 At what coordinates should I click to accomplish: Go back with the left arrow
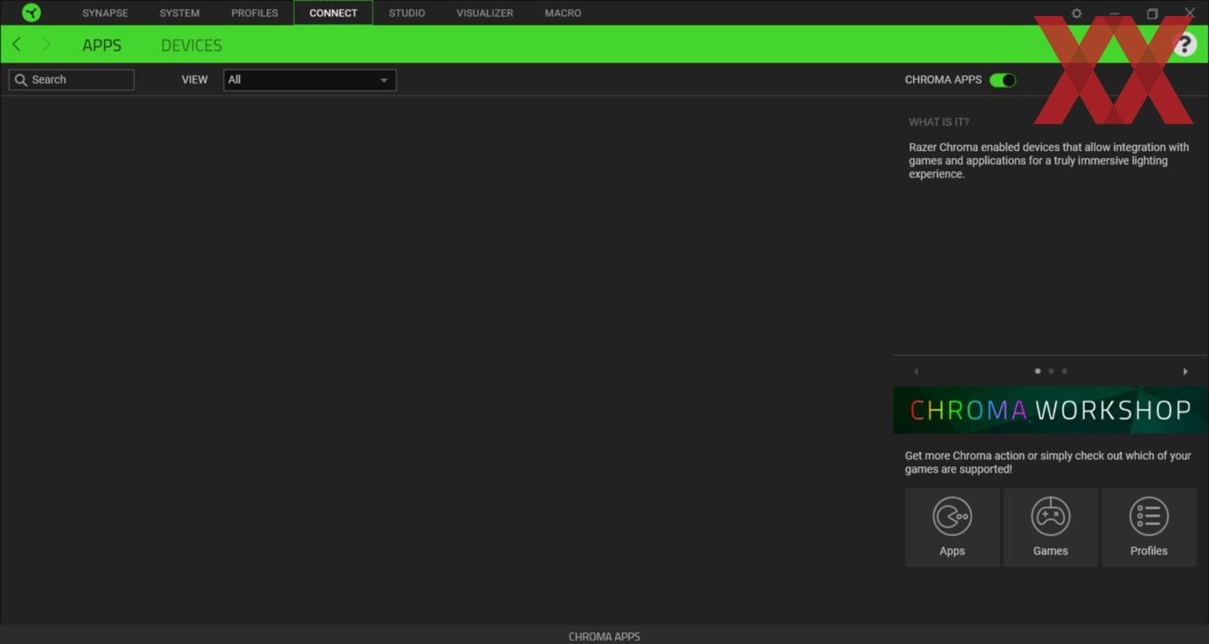[16, 44]
